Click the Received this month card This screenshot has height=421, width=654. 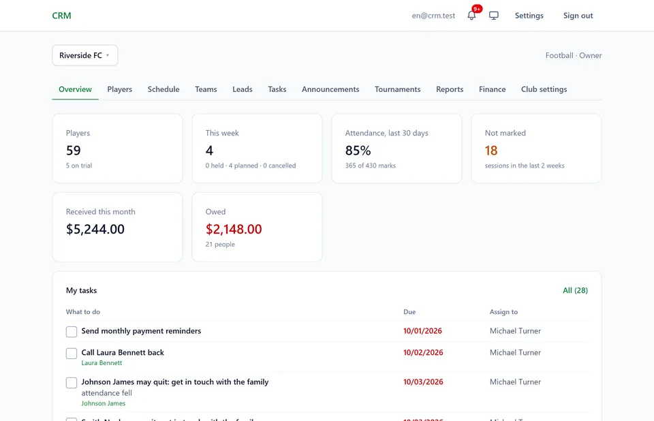tap(117, 228)
